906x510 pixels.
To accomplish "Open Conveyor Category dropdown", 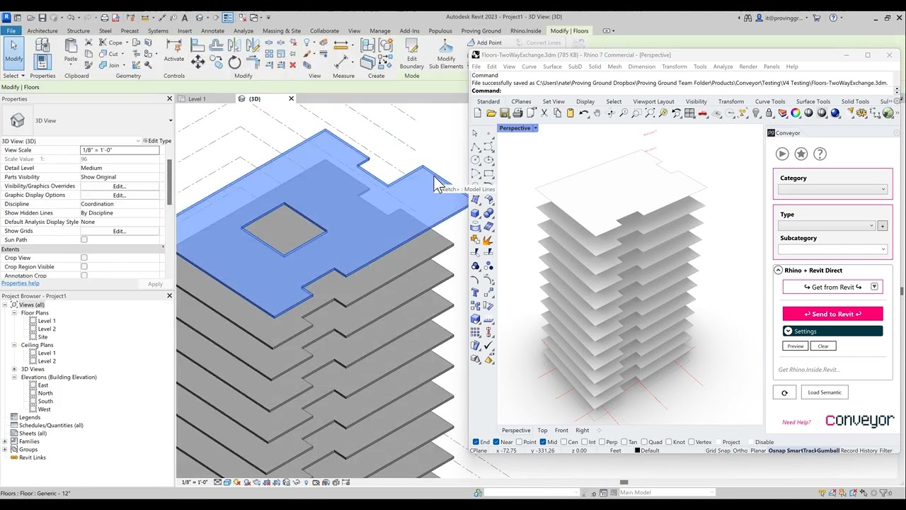I will coord(832,189).
